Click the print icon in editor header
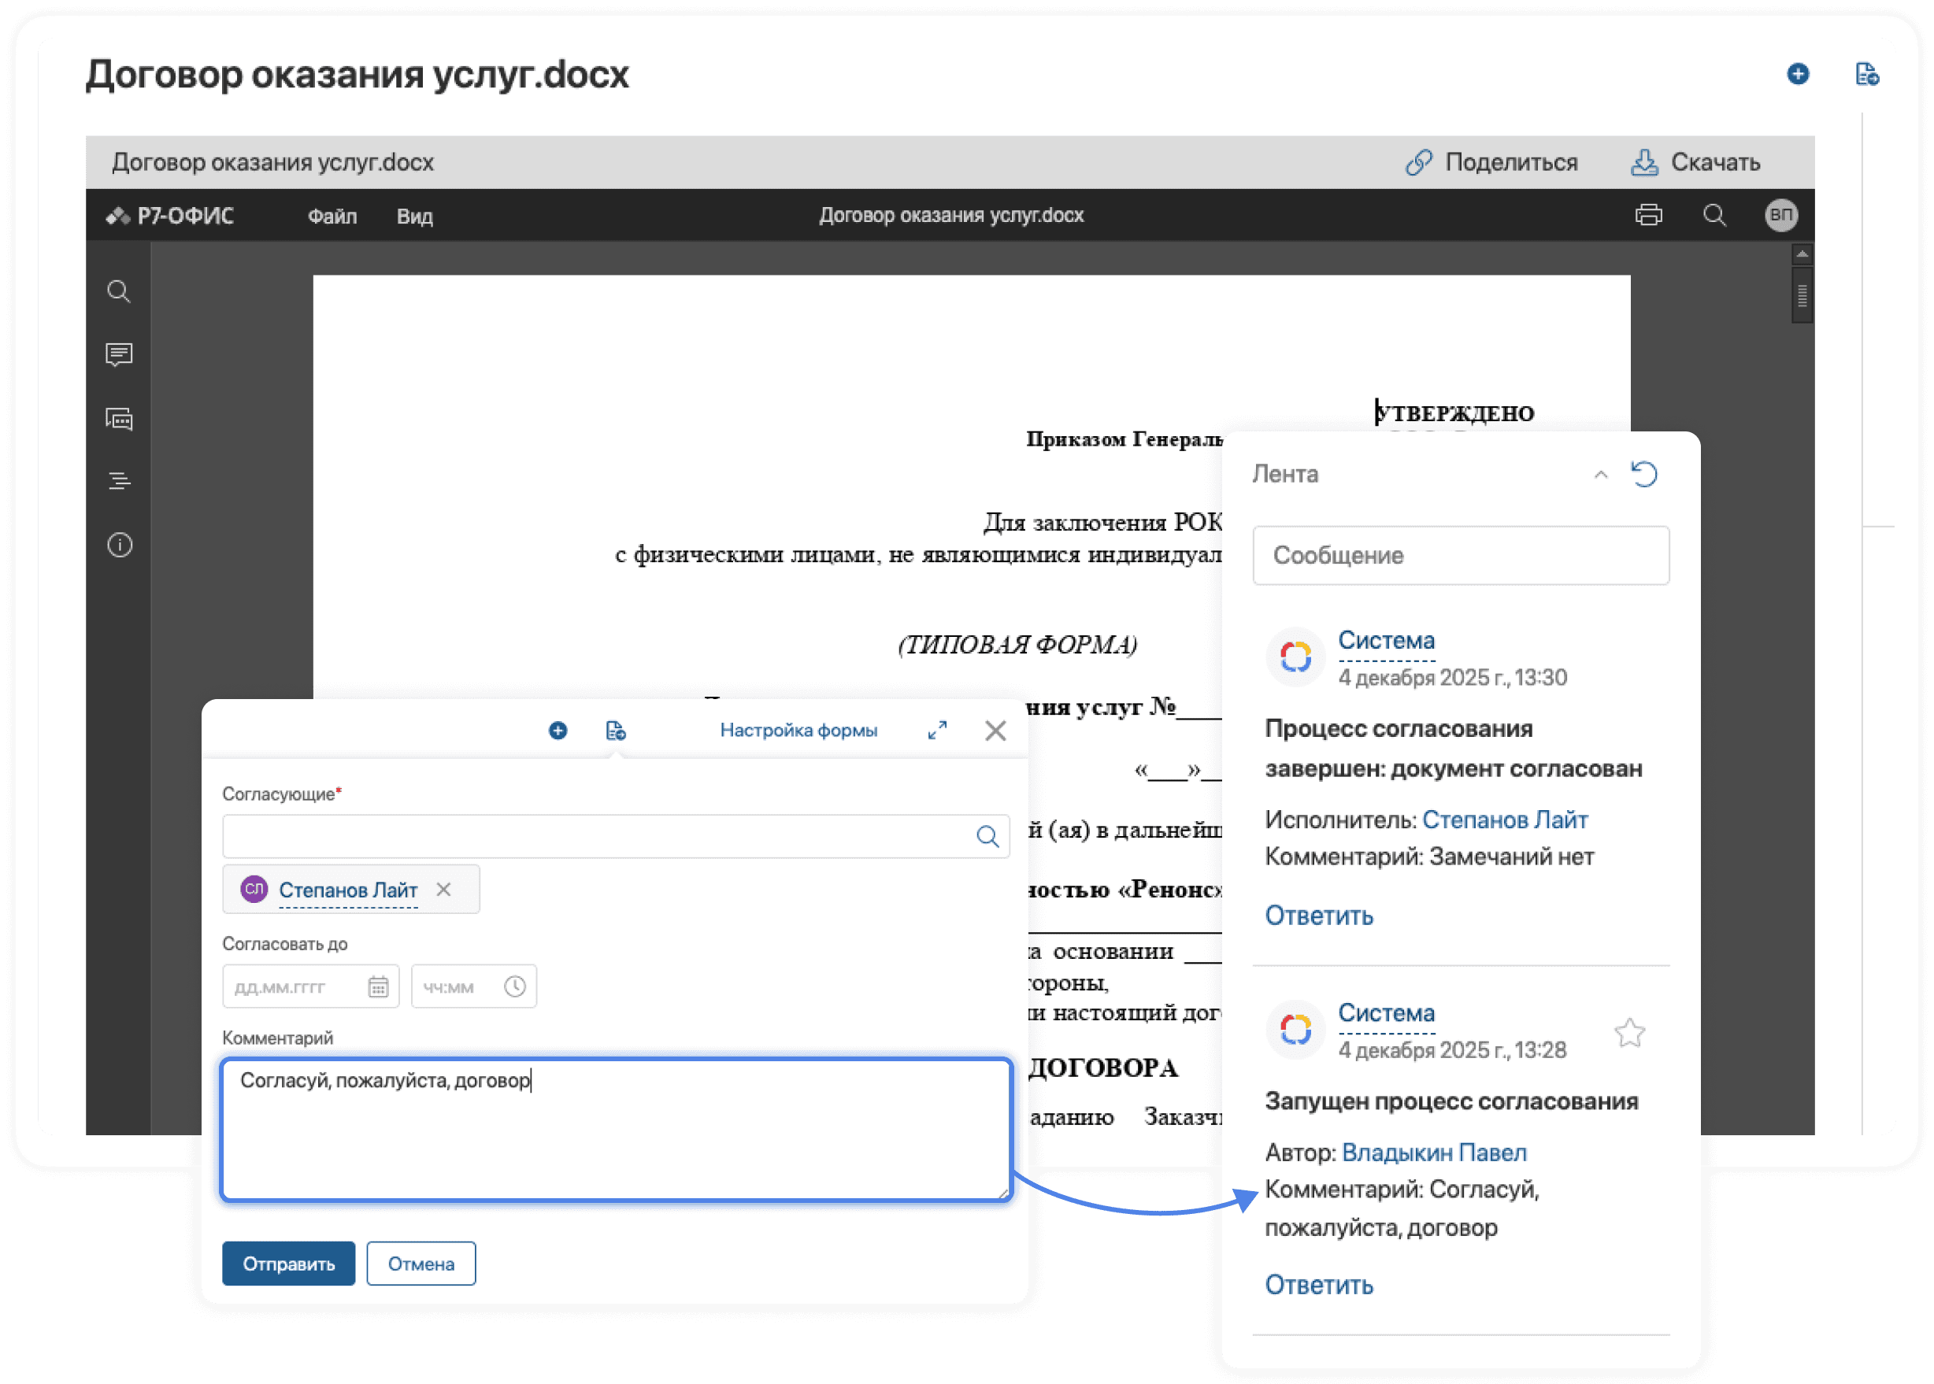The image size is (1934, 1384). 1648,215
